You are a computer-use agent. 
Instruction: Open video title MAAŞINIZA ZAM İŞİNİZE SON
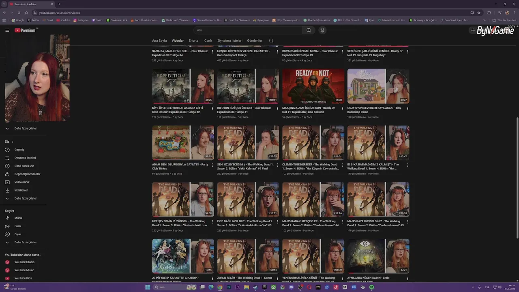pyautogui.click(x=309, y=109)
